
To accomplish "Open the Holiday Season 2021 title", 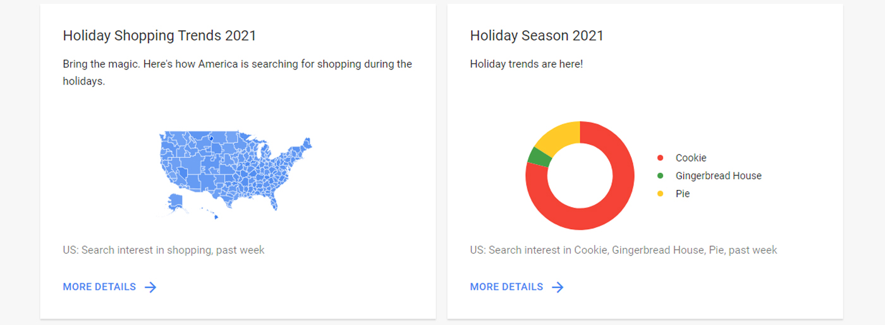I will click(x=537, y=35).
